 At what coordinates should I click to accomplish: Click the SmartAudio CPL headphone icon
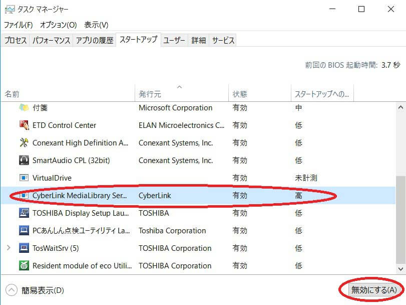click(x=24, y=161)
